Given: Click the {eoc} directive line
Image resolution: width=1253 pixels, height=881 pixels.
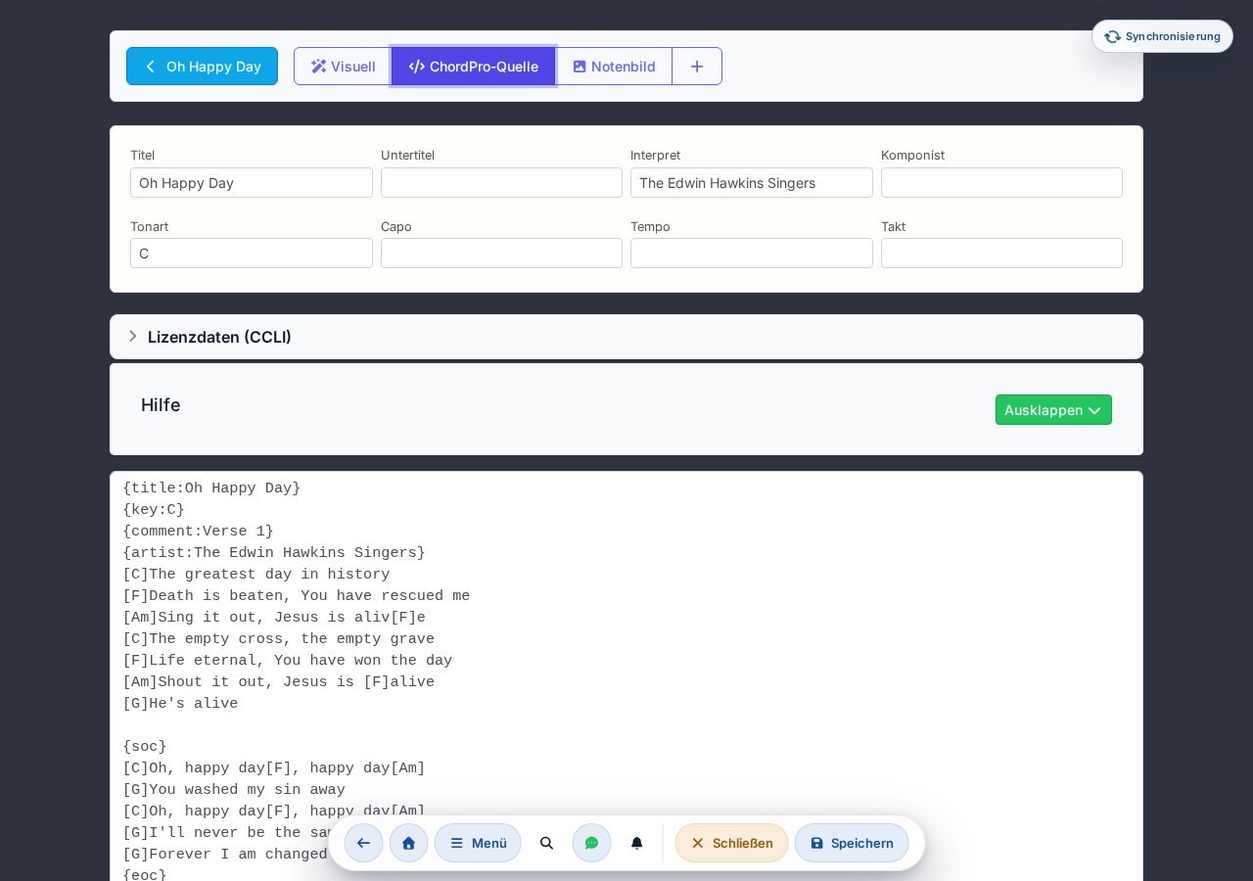Looking at the screenshot, I should click(145, 875).
